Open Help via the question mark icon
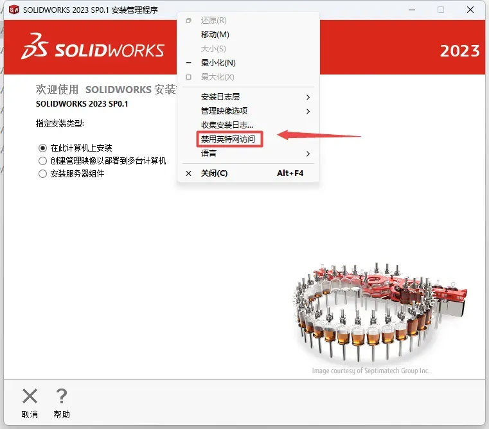Image resolution: width=489 pixels, height=429 pixels. pyautogui.click(x=62, y=396)
